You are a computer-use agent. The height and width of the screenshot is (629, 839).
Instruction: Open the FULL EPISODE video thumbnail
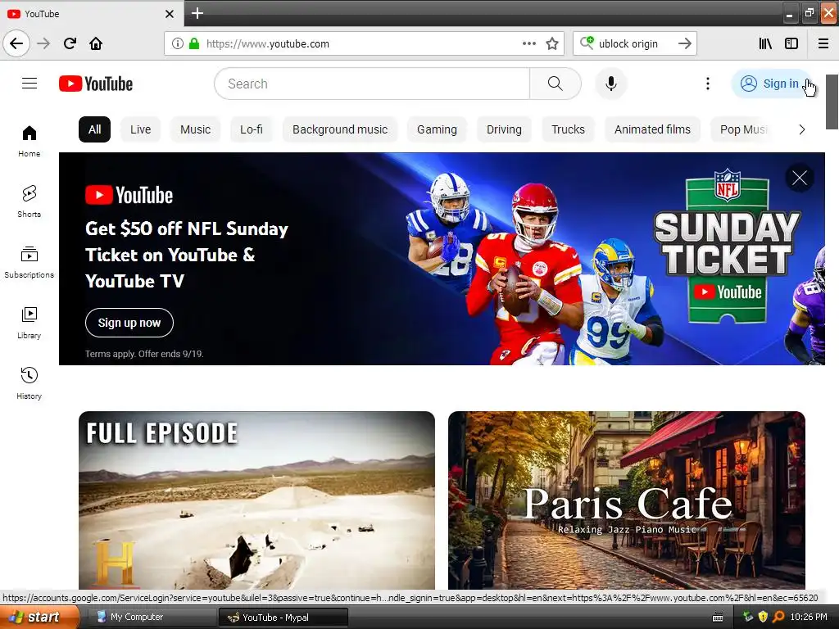pos(256,500)
